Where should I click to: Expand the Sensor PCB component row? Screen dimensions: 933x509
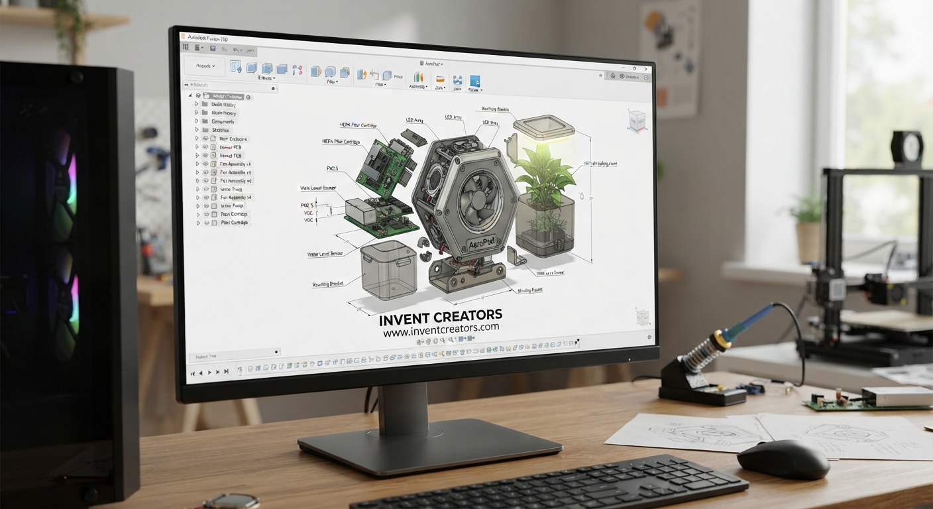point(197,155)
